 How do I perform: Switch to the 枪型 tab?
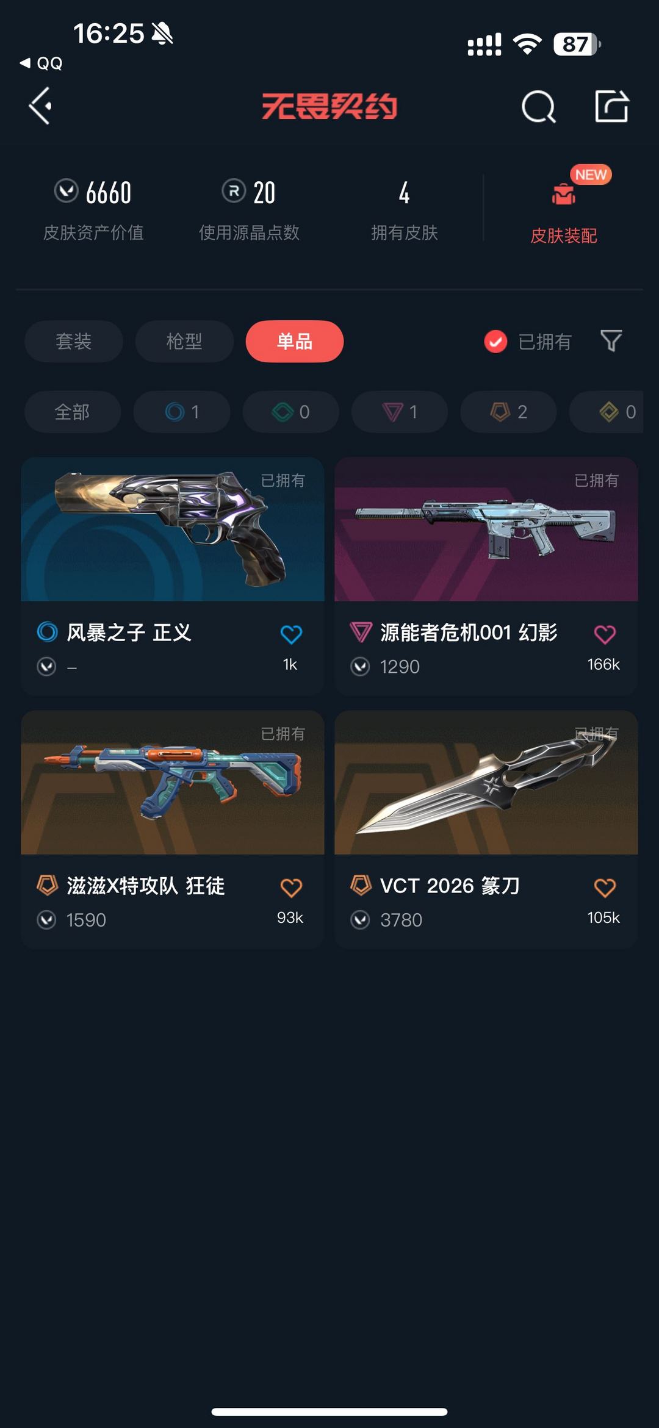184,341
